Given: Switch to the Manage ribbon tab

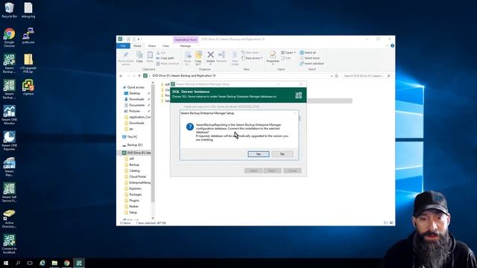Looking at the screenshot, I should (186, 46).
